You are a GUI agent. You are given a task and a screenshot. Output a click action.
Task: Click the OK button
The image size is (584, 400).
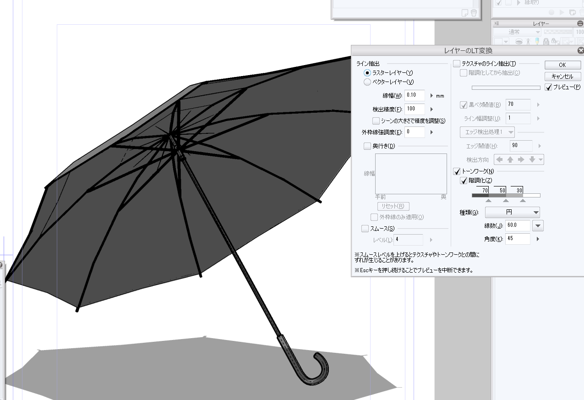[x=562, y=65]
